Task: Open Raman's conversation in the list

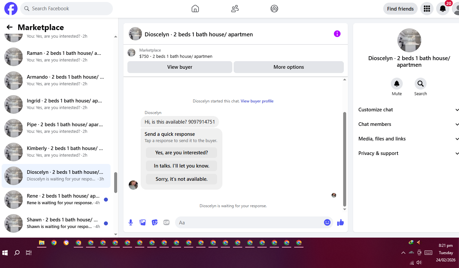Action: (x=56, y=57)
